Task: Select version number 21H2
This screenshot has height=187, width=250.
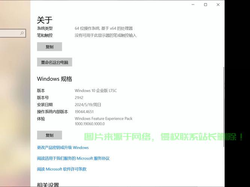Action: [x=79, y=98]
